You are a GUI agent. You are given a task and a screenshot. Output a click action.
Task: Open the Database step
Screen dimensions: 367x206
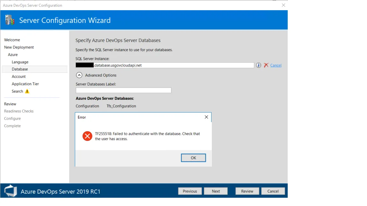[35, 69]
